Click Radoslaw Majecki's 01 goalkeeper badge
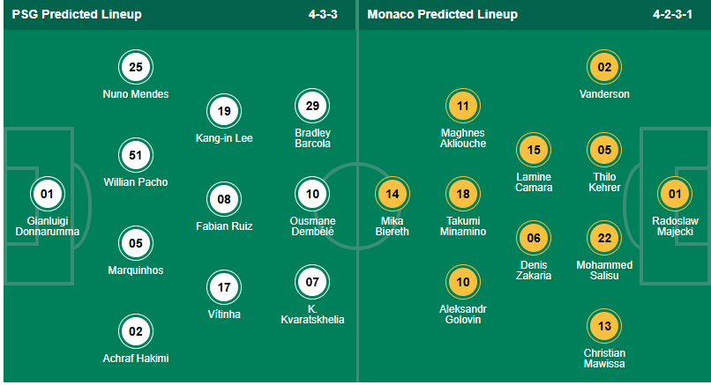Image resolution: width=711 pixels, height=385 pixels. point(675,194)
